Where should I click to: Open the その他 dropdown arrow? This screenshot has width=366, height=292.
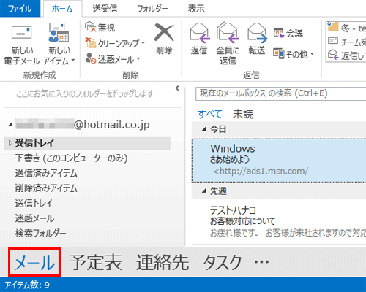click(312, 54)
